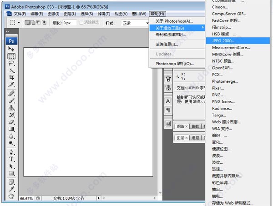Select the Healing Brush tool
Screen dimensions: 273x206
click(11, 94)
